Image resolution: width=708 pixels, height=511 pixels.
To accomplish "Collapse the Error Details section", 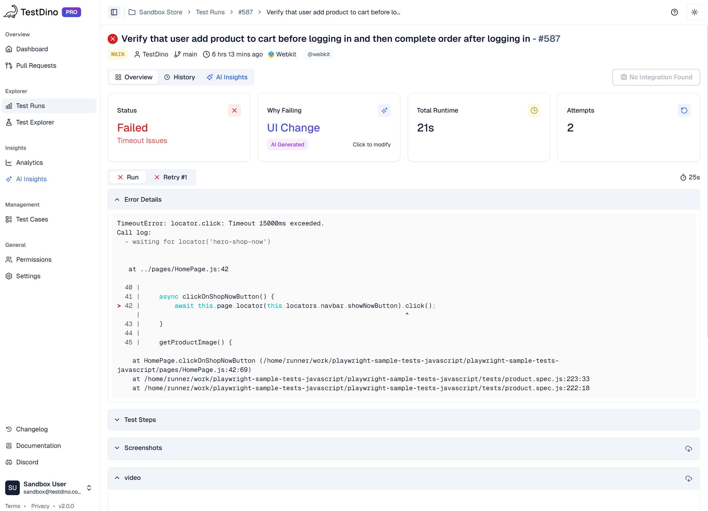I will [x=117, y=199].
